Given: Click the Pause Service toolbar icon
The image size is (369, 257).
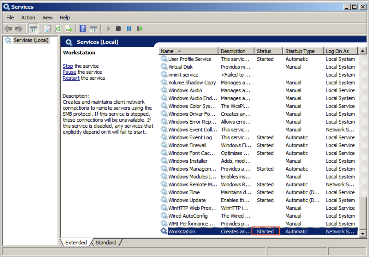Looking at the screenshot, I should click(x=129, y=29).
